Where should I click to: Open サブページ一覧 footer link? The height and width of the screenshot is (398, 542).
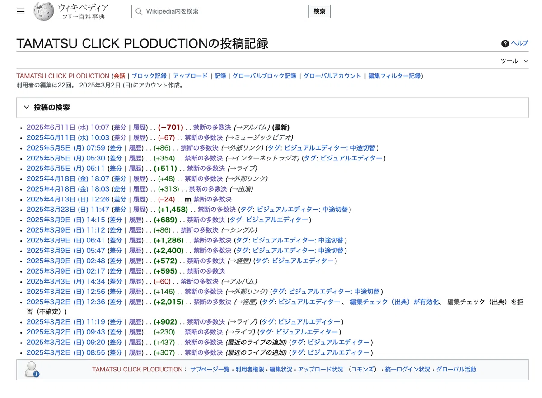pos(210,370)
